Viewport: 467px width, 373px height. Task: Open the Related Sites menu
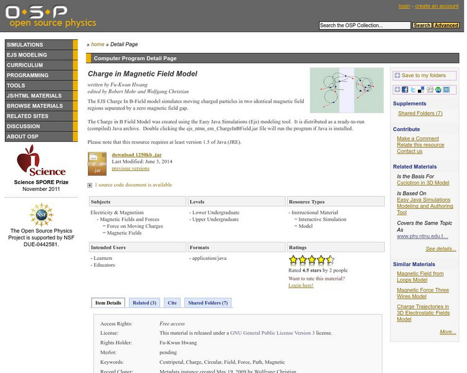click(41, 116)
